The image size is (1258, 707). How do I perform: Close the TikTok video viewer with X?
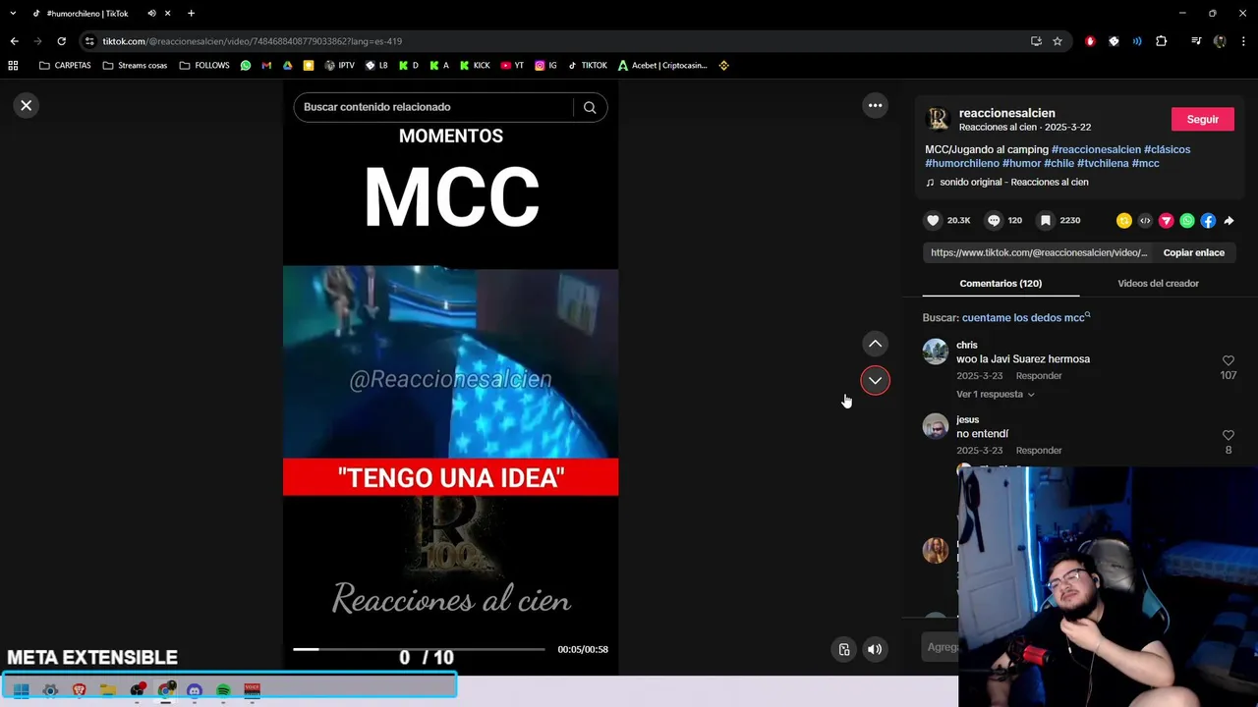pos(27,105)
